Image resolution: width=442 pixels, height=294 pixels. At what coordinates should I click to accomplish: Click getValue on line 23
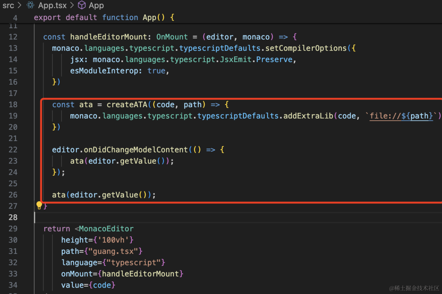pyautogui.click(x=138, y=161)
